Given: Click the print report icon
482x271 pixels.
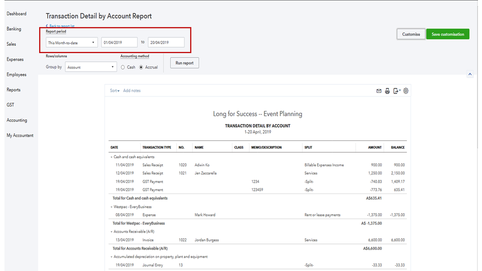Looking at the screenshot, I should 387,91.
